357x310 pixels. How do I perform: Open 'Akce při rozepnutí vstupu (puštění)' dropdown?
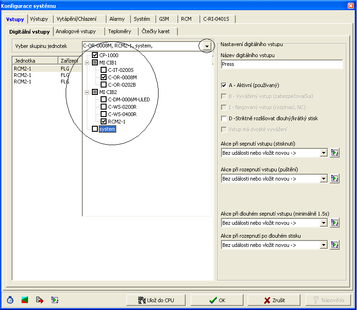323,179
